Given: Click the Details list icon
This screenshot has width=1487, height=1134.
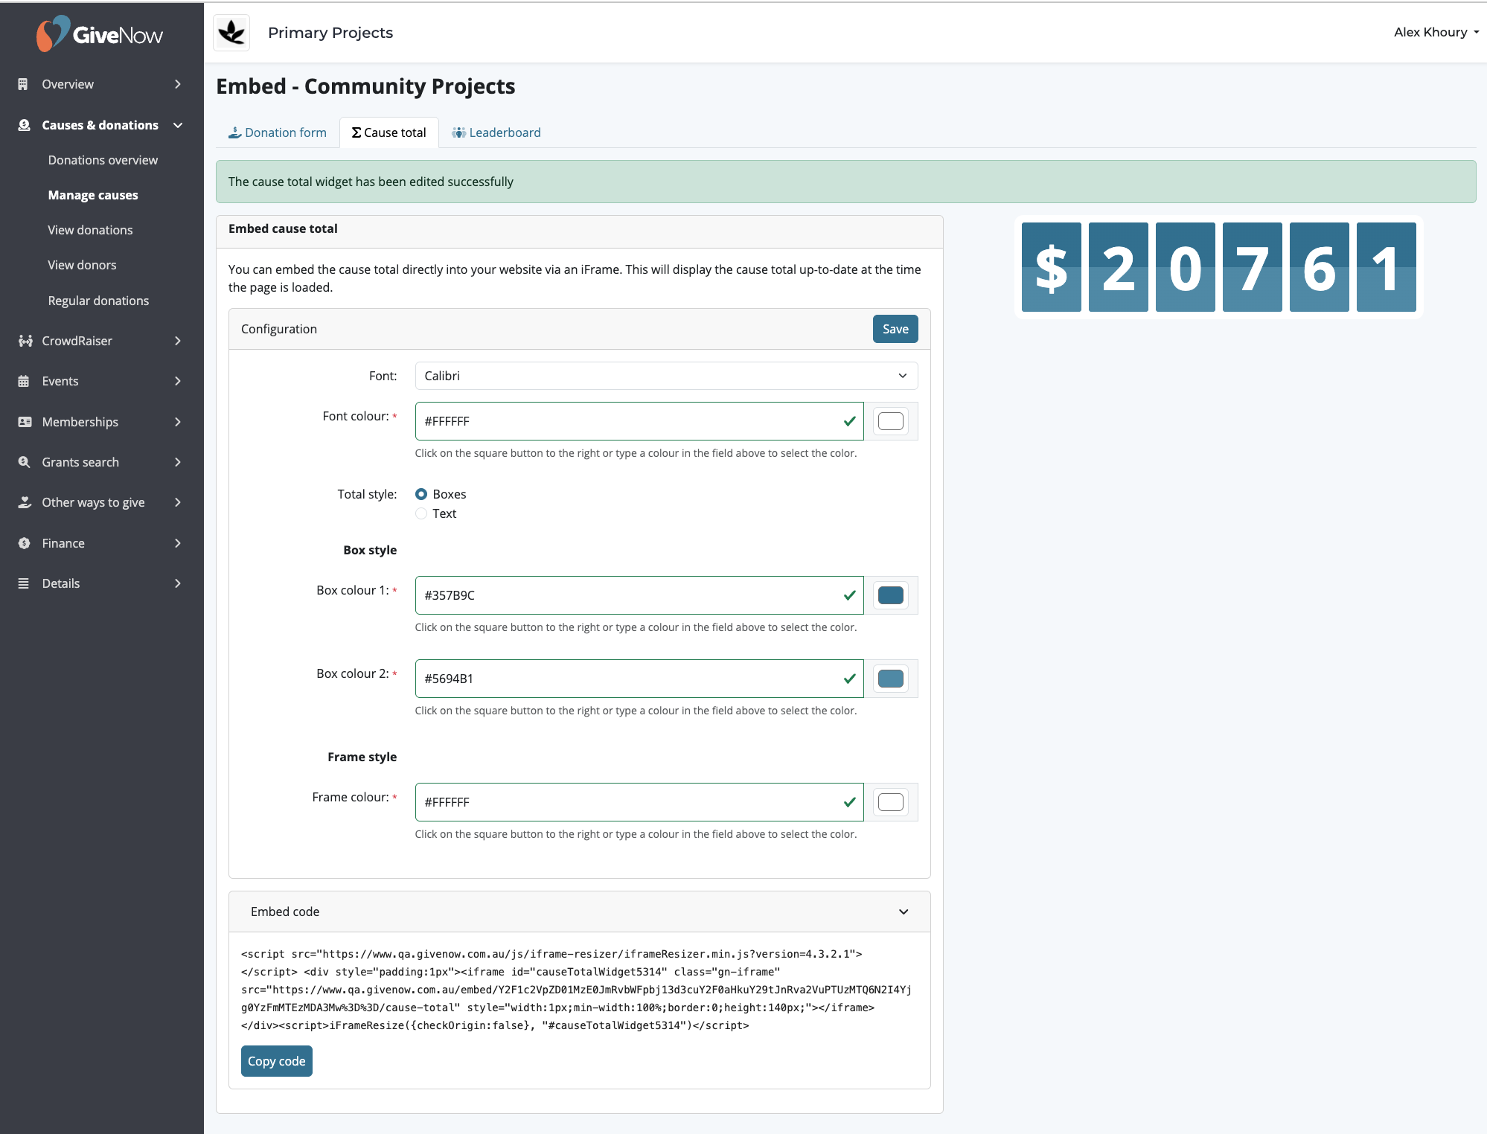Looking at the screenshot, I should coord(24,583).
